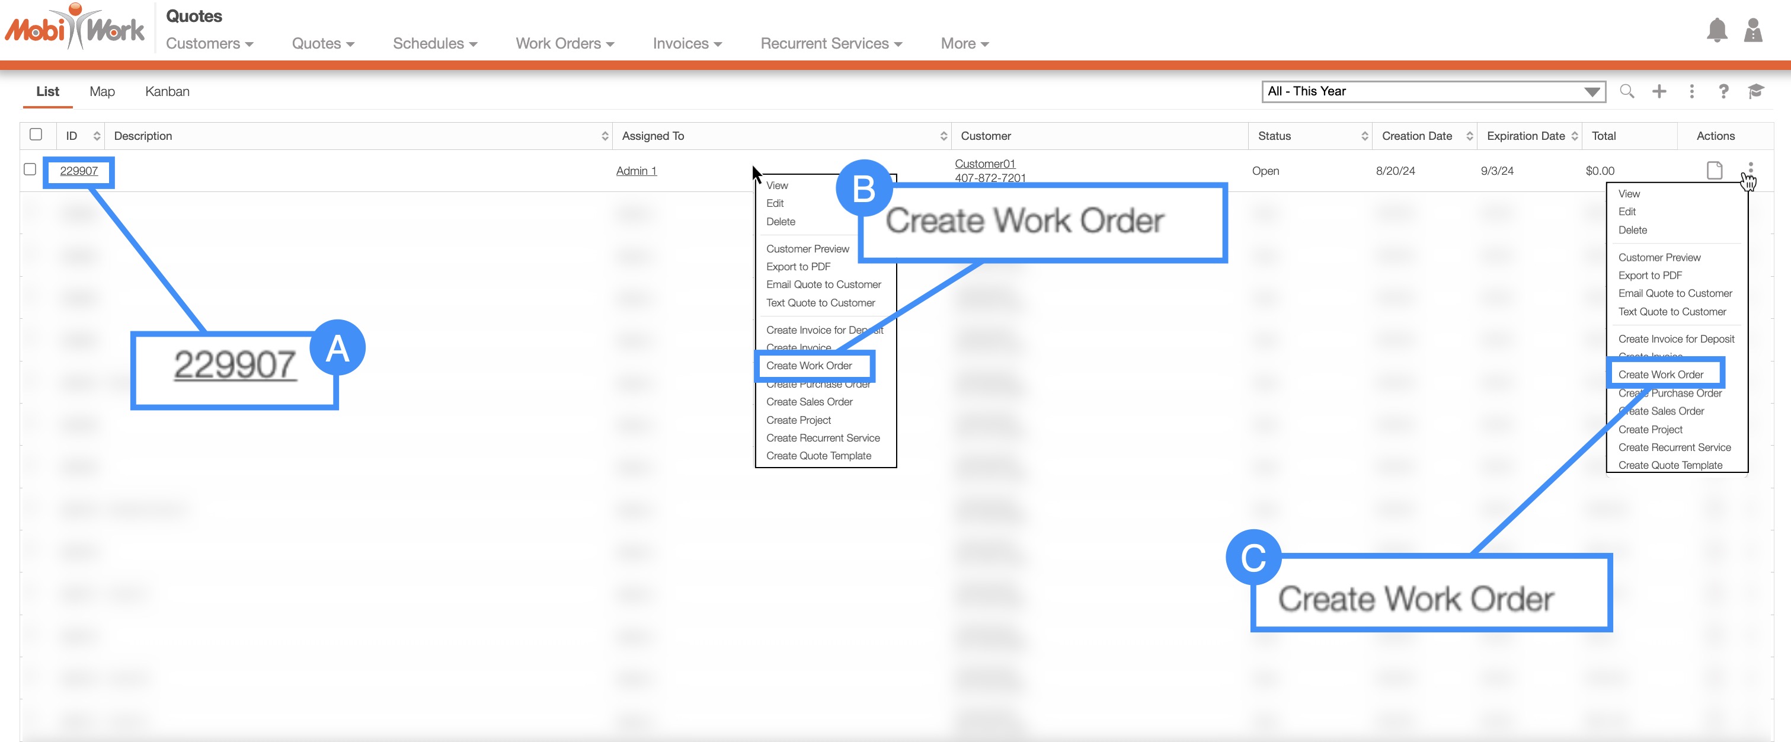Viewport: 1791px width, 742px height.
Task: Open the row actions three-dot menu
Action: 1750,169
